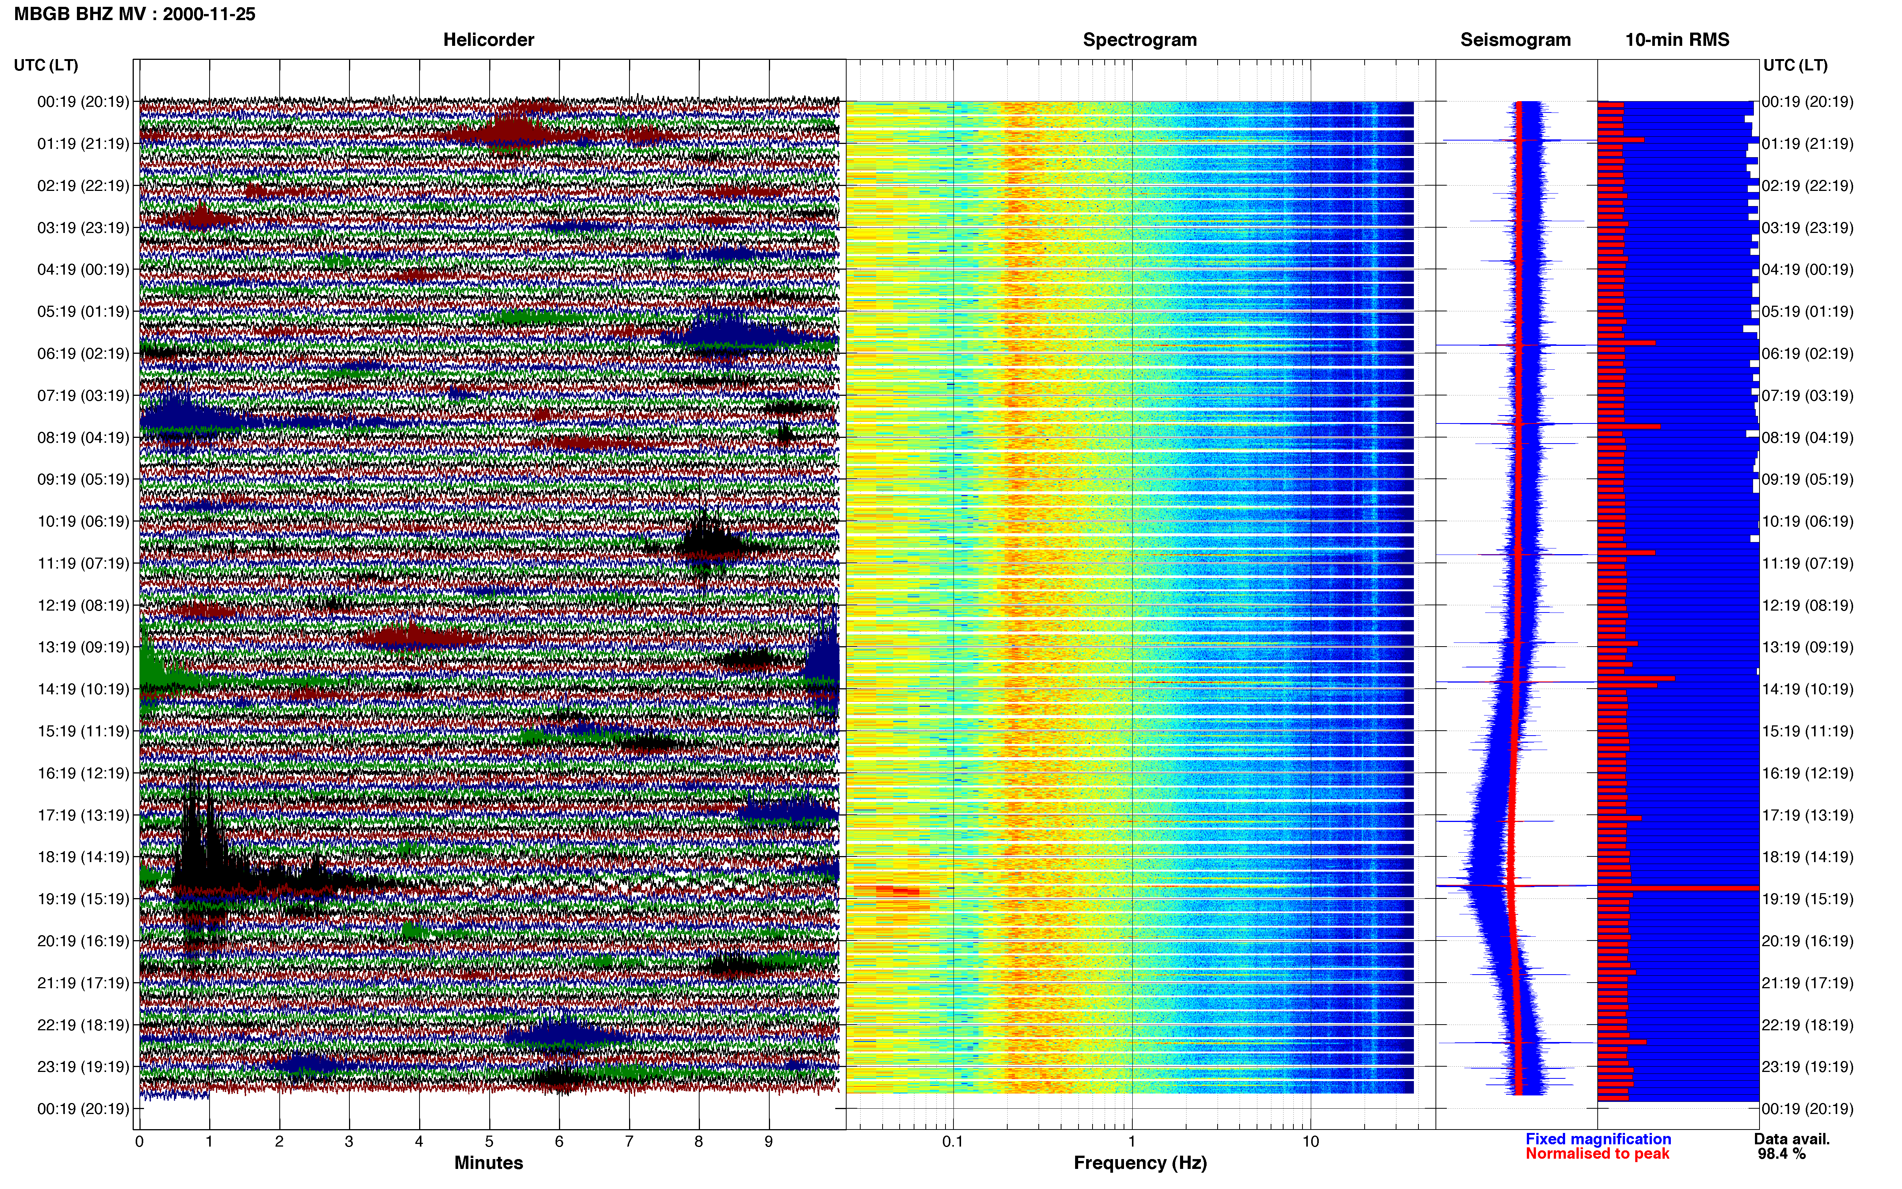Screen dimensions: 1902x1189
Task: Click the left UTC (LT) axis label
Action: (x=45, y=65)
